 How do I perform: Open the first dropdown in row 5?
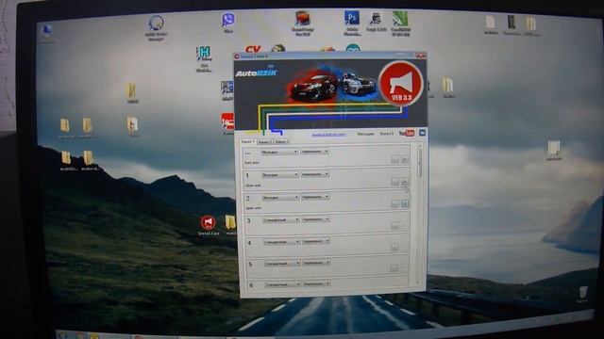pos(282,264)
